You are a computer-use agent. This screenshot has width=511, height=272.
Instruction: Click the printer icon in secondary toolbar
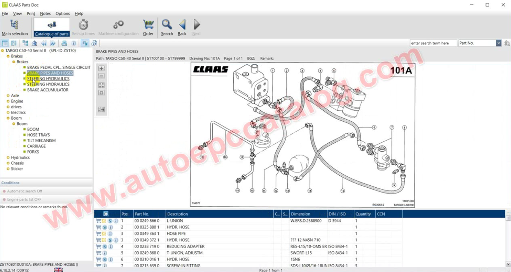(x=64, y=43)
